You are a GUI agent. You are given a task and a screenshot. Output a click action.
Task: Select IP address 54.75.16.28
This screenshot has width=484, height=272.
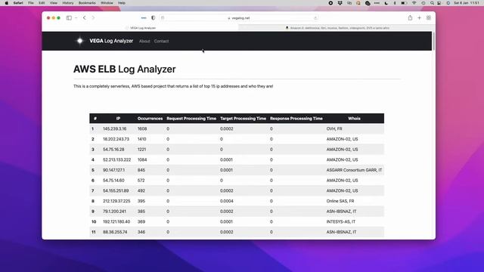point(113,150)
